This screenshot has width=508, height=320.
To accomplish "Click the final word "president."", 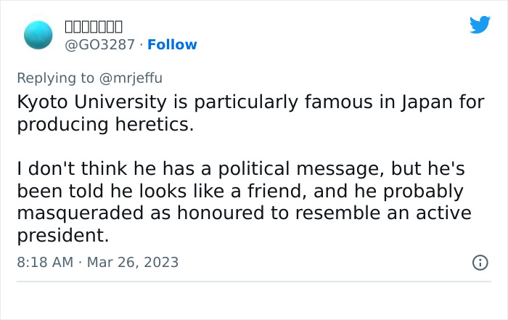I will pos(62,237).
